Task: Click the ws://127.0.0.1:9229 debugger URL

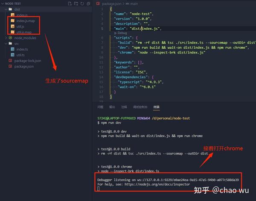Action: tap(188, 180)
